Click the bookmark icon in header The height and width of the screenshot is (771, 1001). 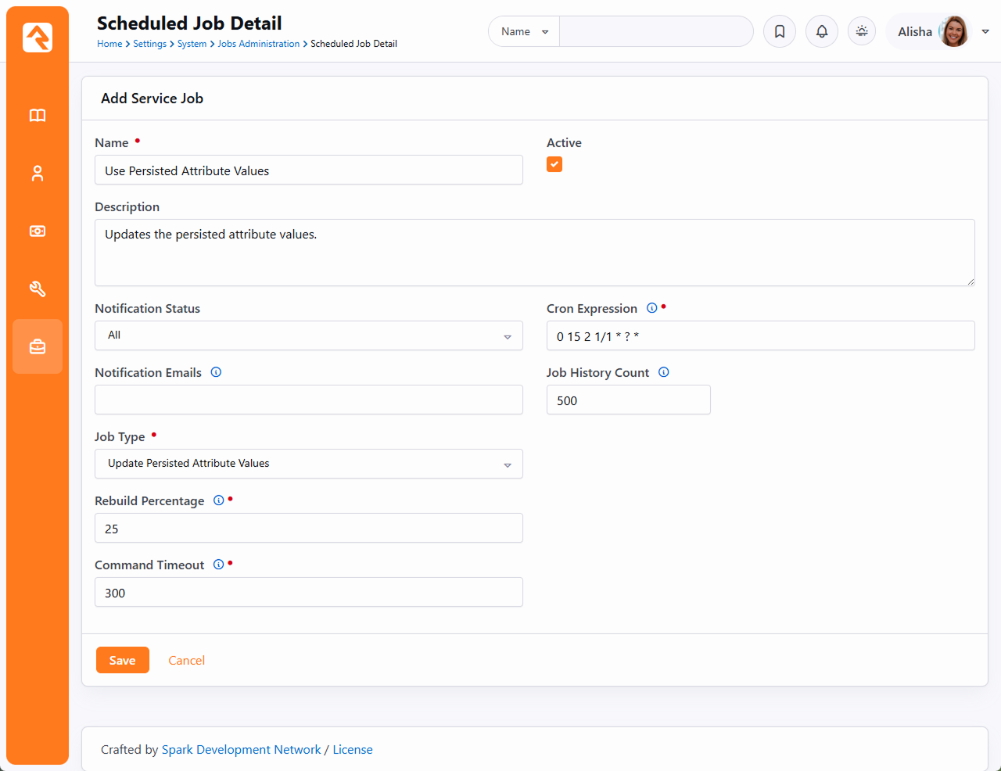coord(780,32)
